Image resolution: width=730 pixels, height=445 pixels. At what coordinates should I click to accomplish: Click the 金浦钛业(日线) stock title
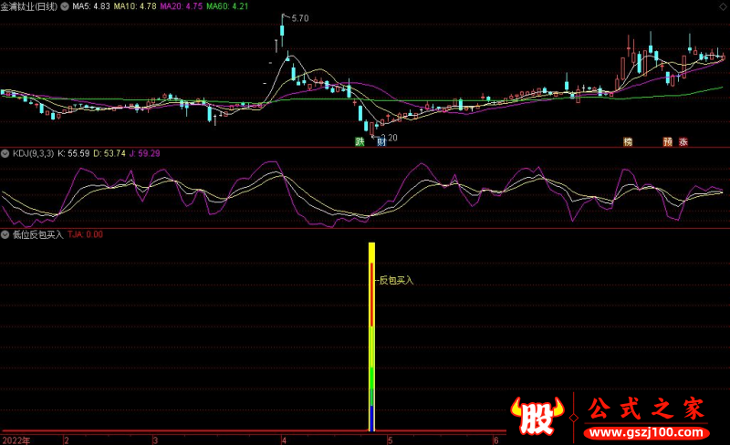29,6
